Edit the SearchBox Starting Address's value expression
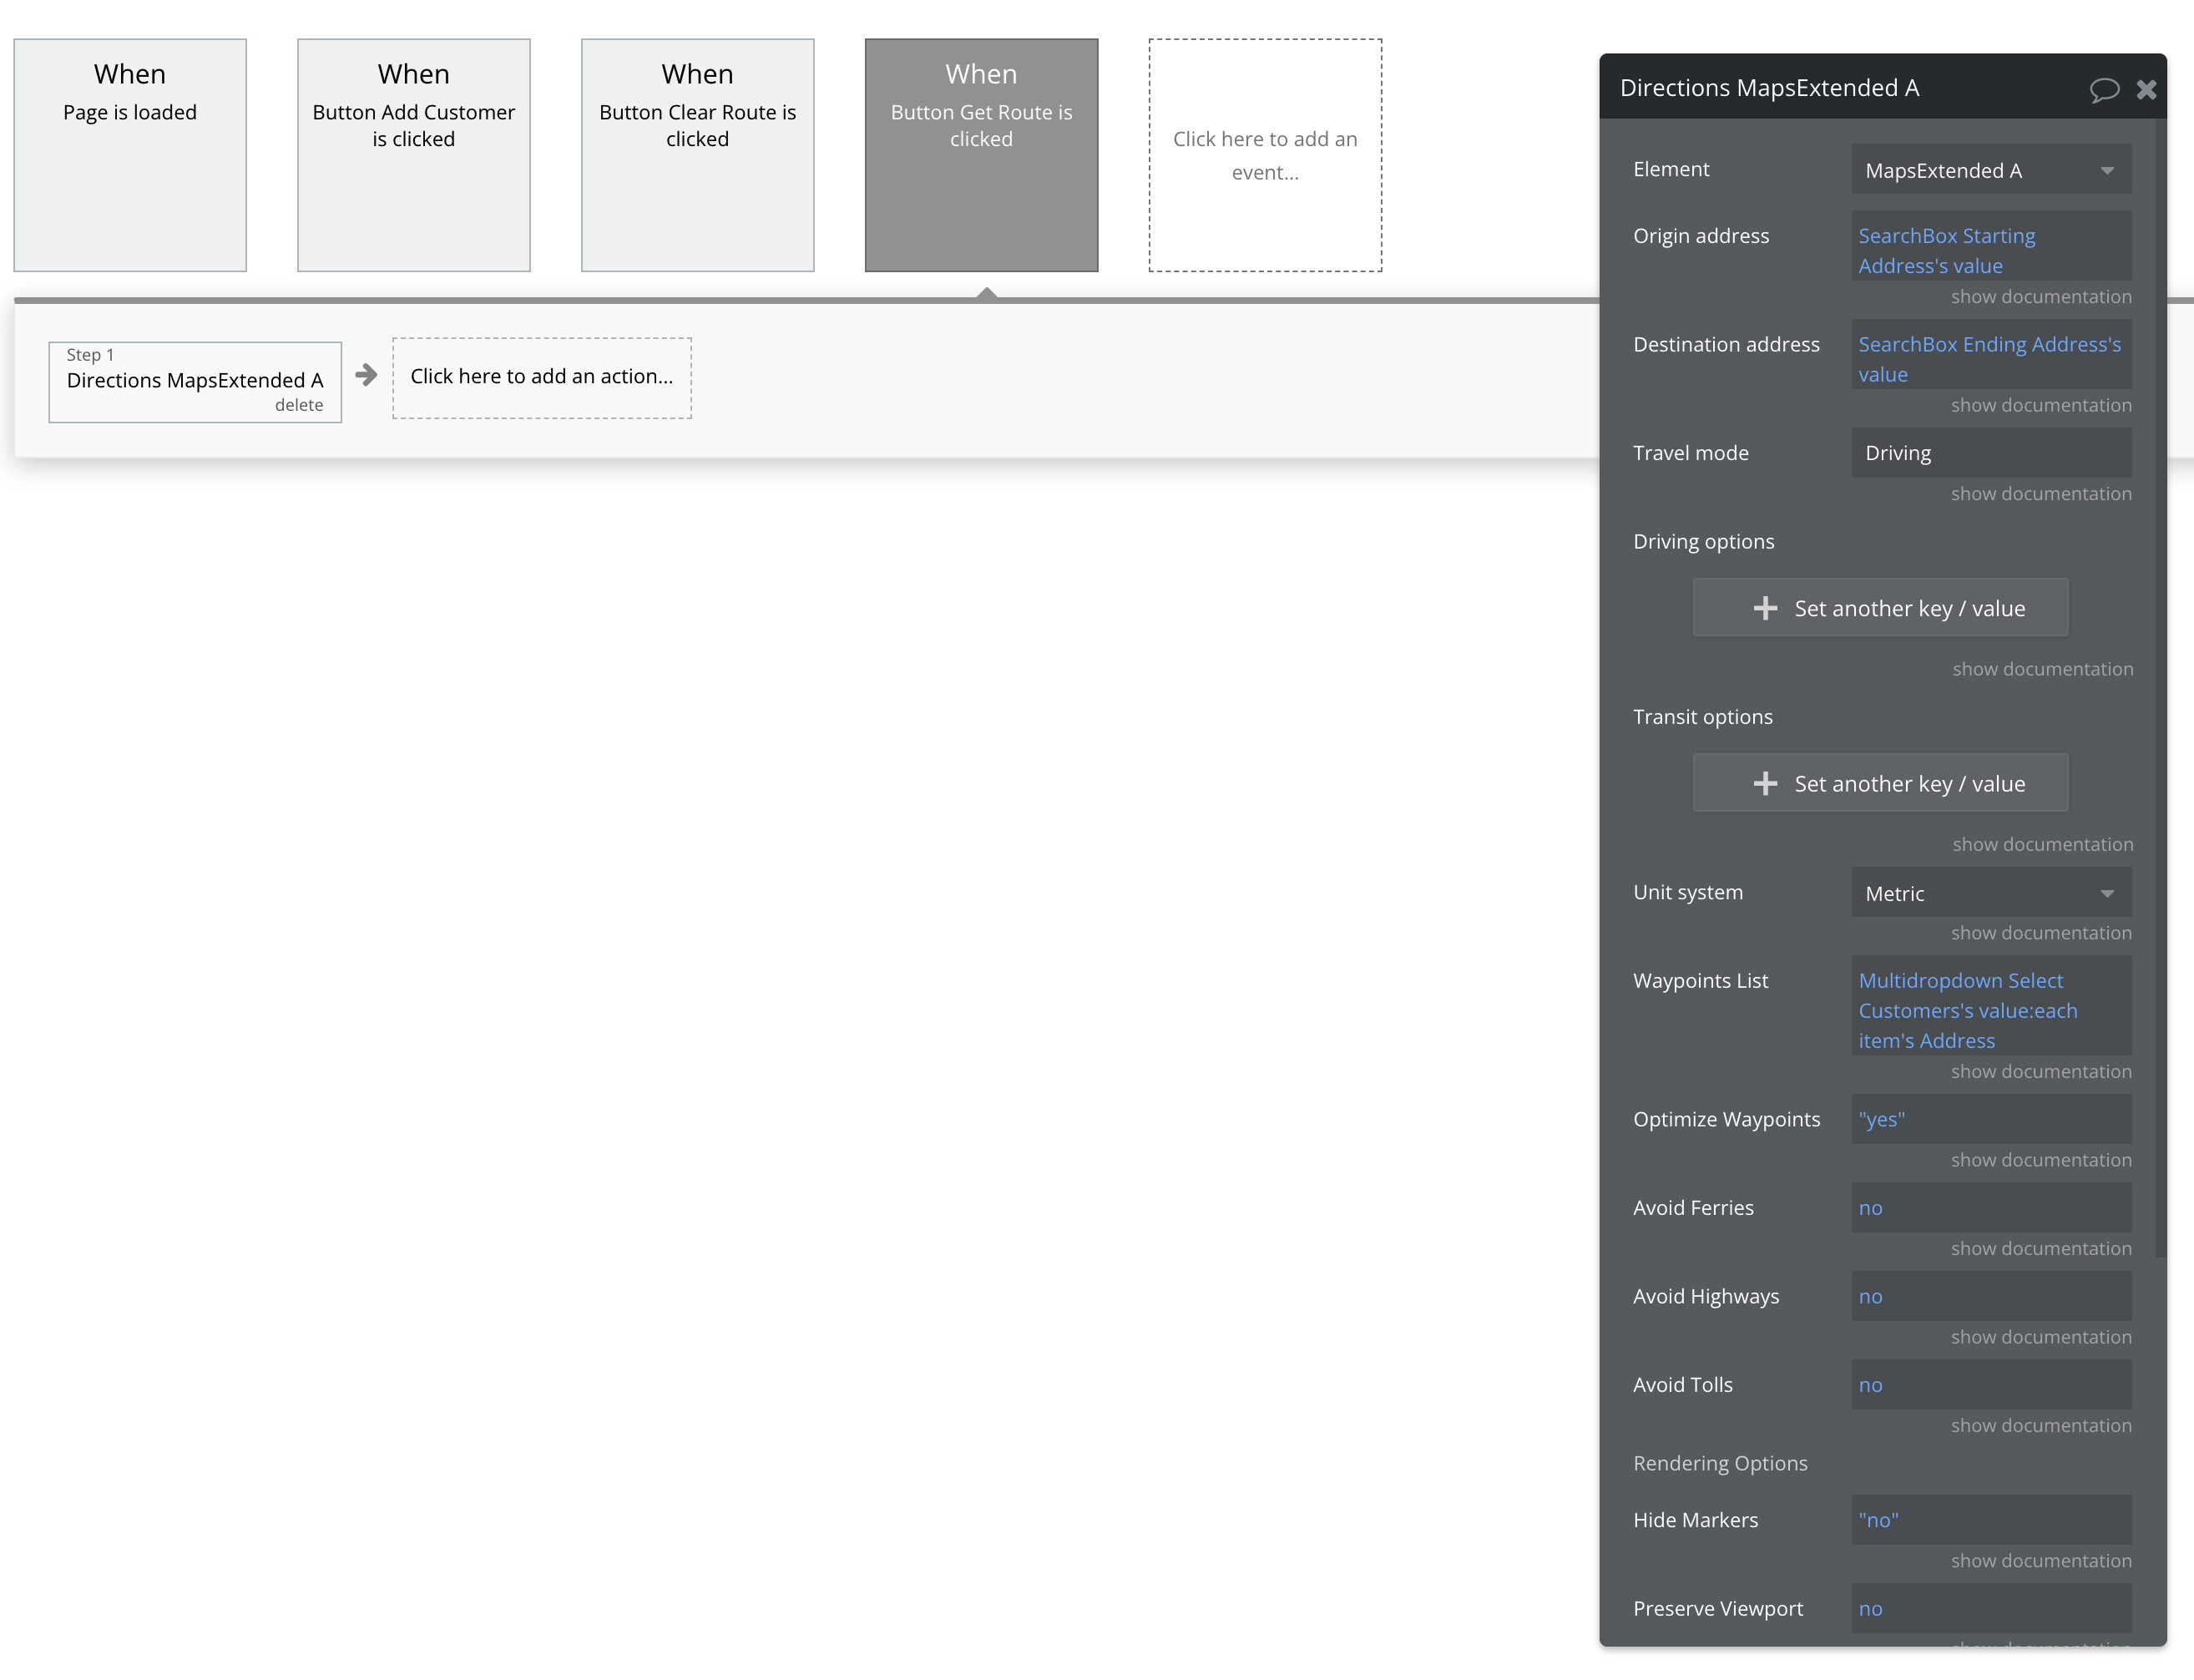 tap(1991, 250)
